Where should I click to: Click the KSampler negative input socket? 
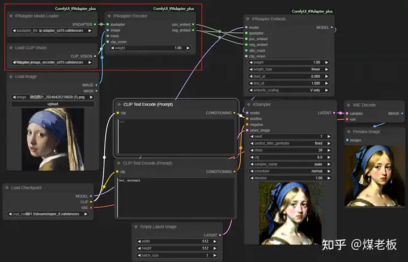click(x=247, y=125)
